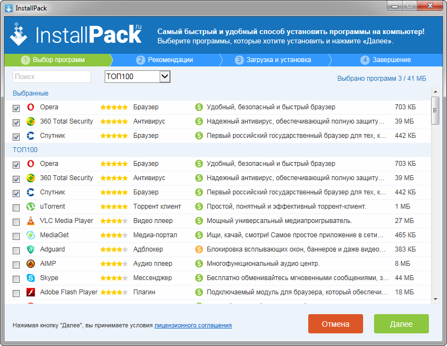Open the ТОП100 category dropdown

coord(138,76)
